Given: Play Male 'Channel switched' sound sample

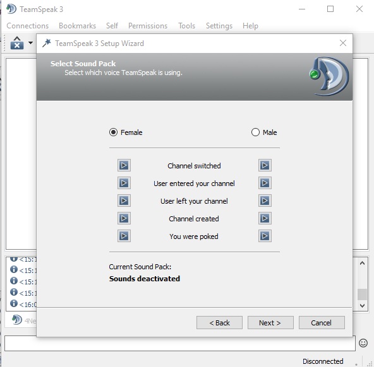Looking at the screenshot, I should 265,165.
